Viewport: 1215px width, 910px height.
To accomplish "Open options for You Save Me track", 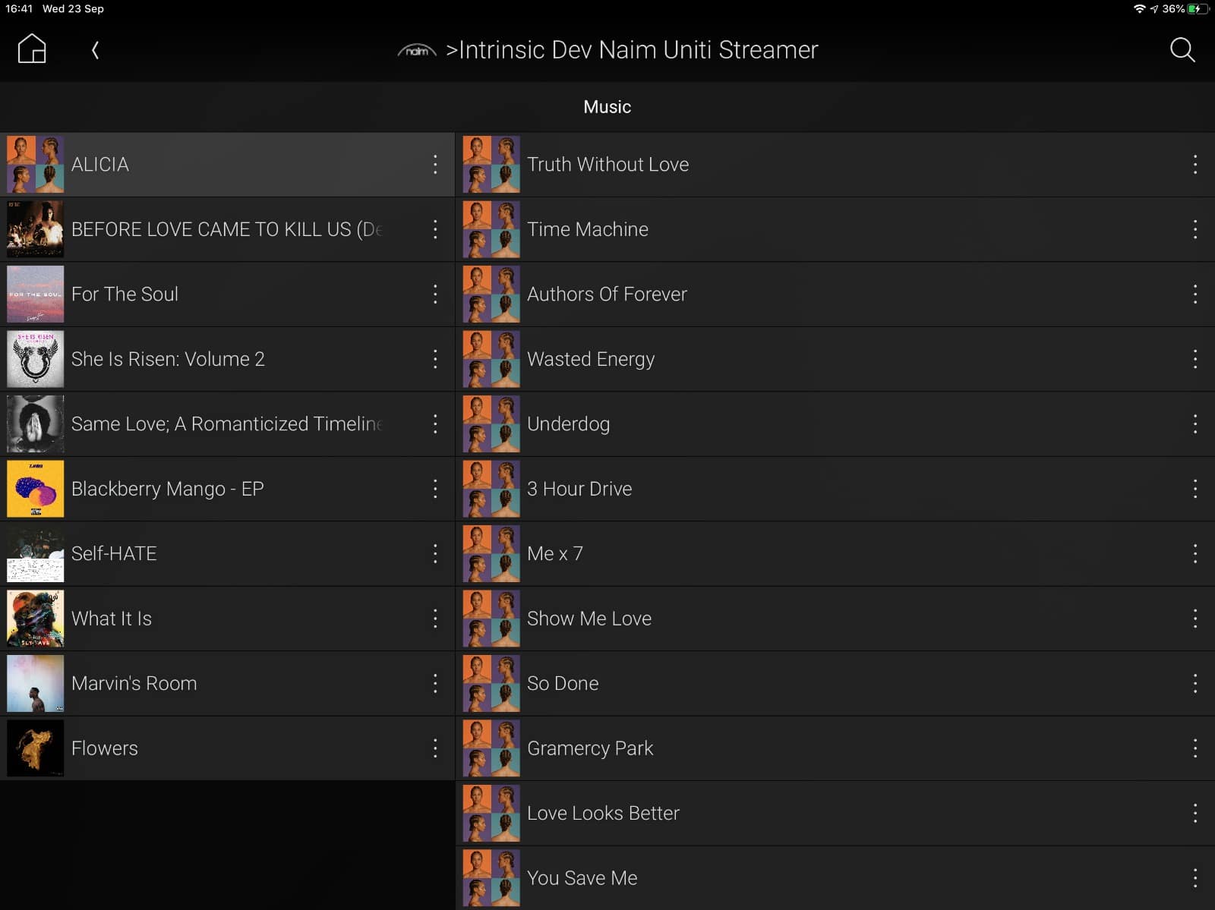I will [x=1194, y=878].
